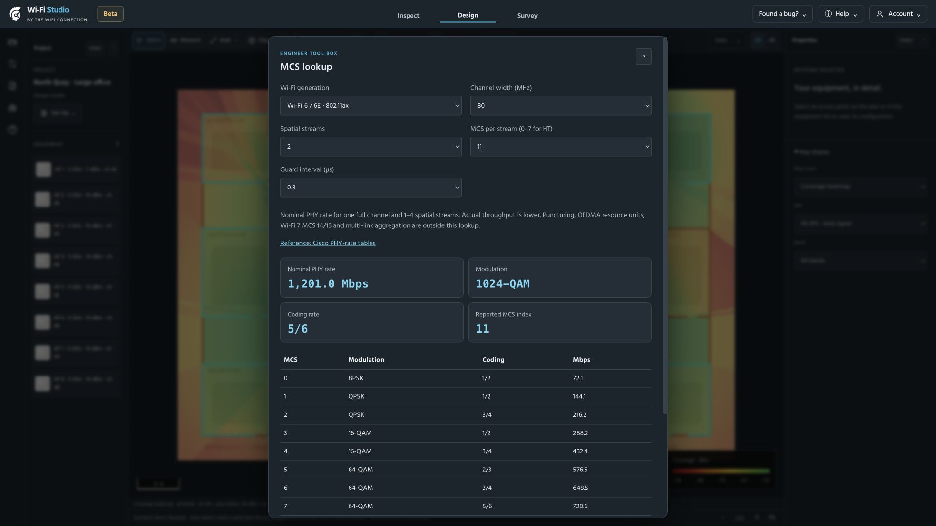
Task: Open the Account menu
Action: point(898,14)
